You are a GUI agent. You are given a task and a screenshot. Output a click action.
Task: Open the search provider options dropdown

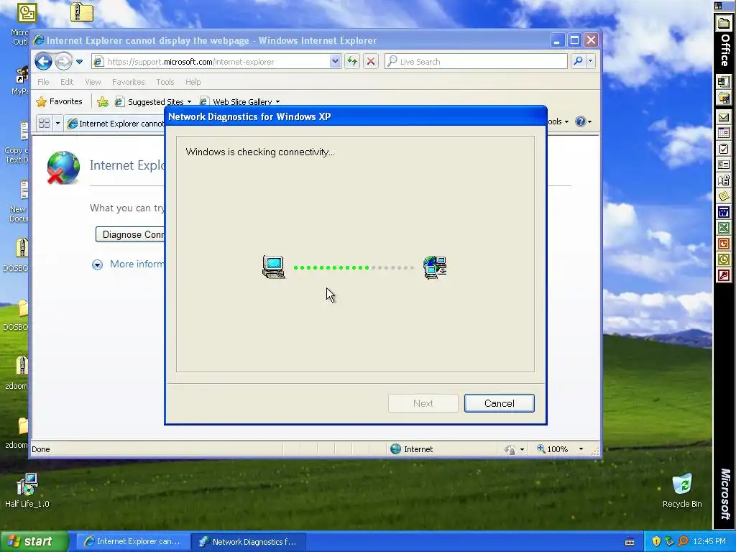pos(591,61)
